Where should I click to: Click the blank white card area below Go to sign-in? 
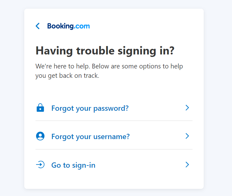[x=114, y=180]
